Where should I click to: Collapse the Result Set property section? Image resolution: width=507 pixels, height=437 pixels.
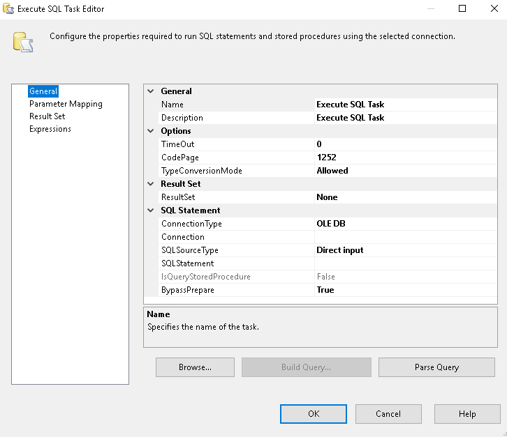151,184
